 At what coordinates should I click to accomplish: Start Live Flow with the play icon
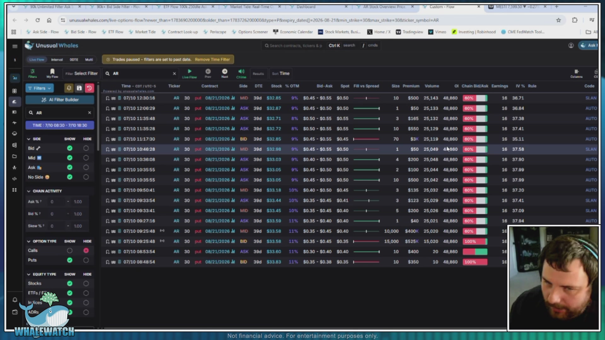189,73
